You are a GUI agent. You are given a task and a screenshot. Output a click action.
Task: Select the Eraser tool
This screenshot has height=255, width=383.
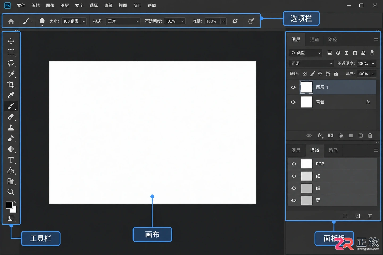coord(11,117)
